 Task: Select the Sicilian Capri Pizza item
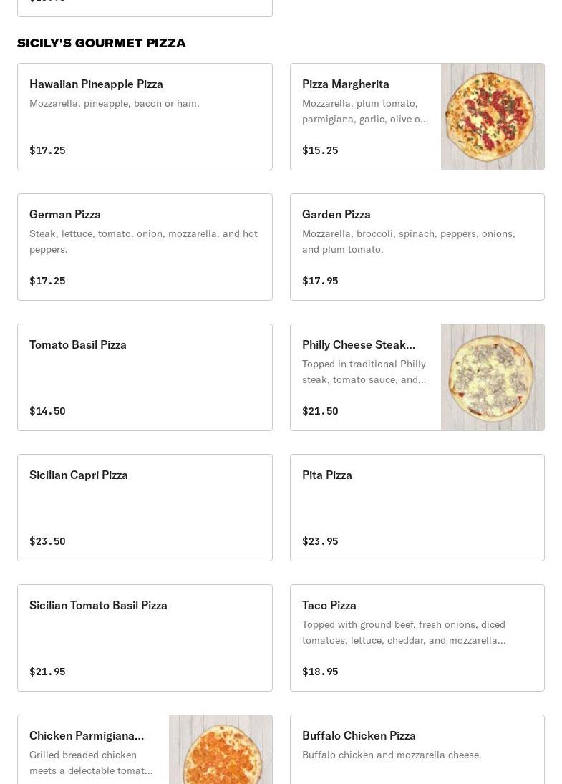(145, 508)
